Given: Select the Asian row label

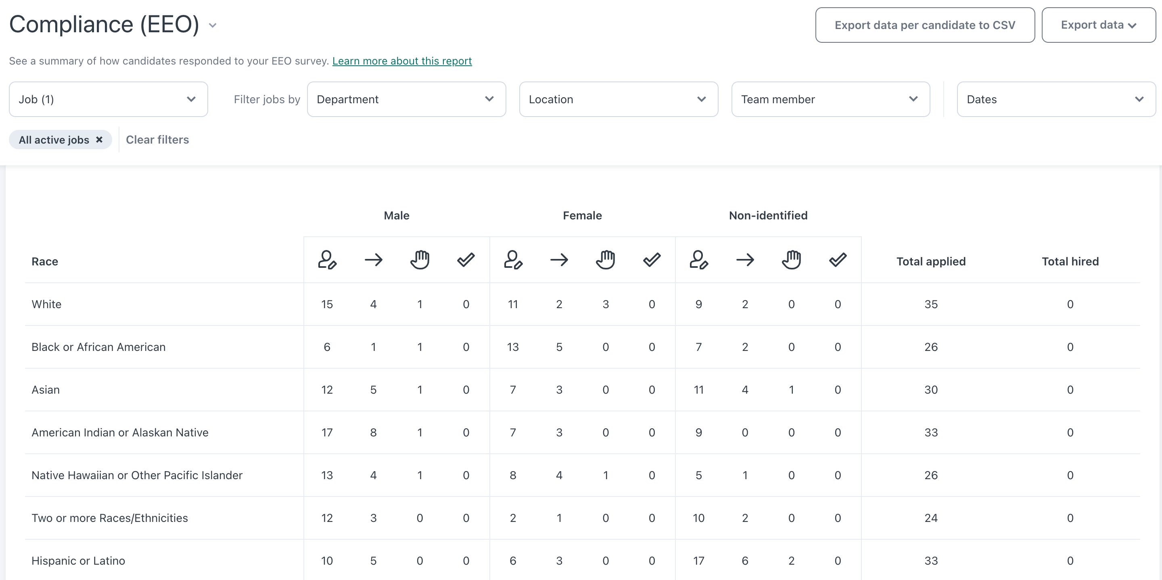Looking at the screenshot, I should (46, 390).
